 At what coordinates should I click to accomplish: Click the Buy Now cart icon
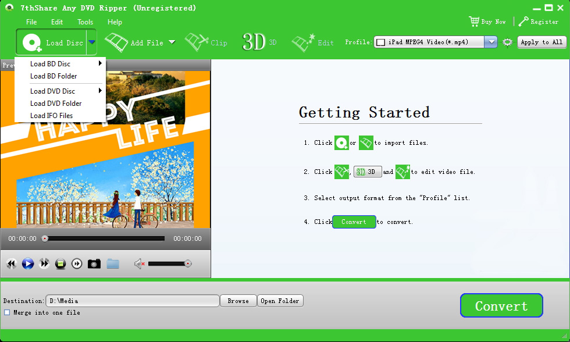click(x=475, y=21)
